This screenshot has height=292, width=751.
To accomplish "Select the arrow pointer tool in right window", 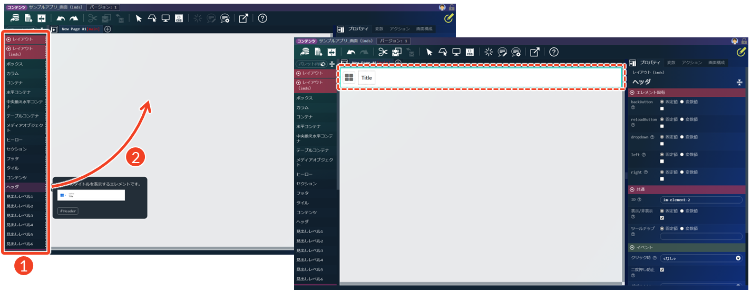I will pyautogui.click(x=430, y=52).
